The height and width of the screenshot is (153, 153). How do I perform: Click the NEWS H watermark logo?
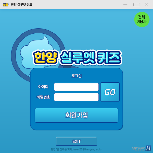142,148
